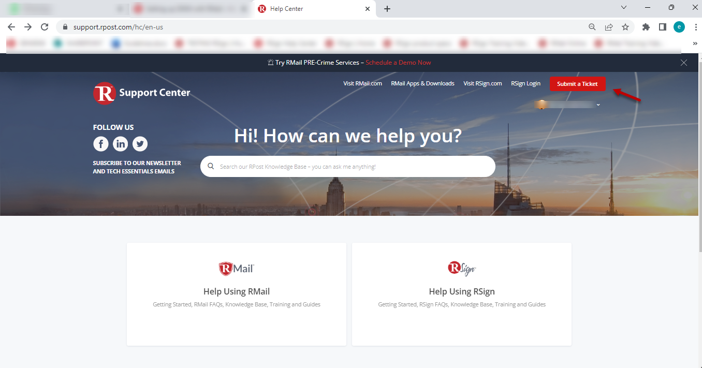Click Schedule a Demo Now link
The width and height of the screenshot is (702, 368).
[x=398, y=63]
